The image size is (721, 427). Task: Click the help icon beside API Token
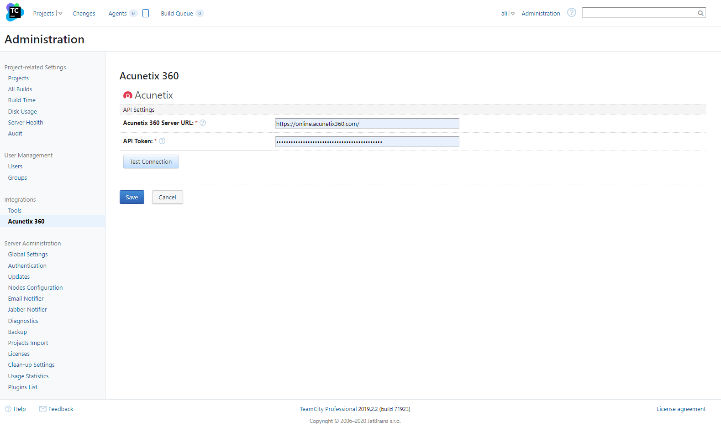coord(162,141)
